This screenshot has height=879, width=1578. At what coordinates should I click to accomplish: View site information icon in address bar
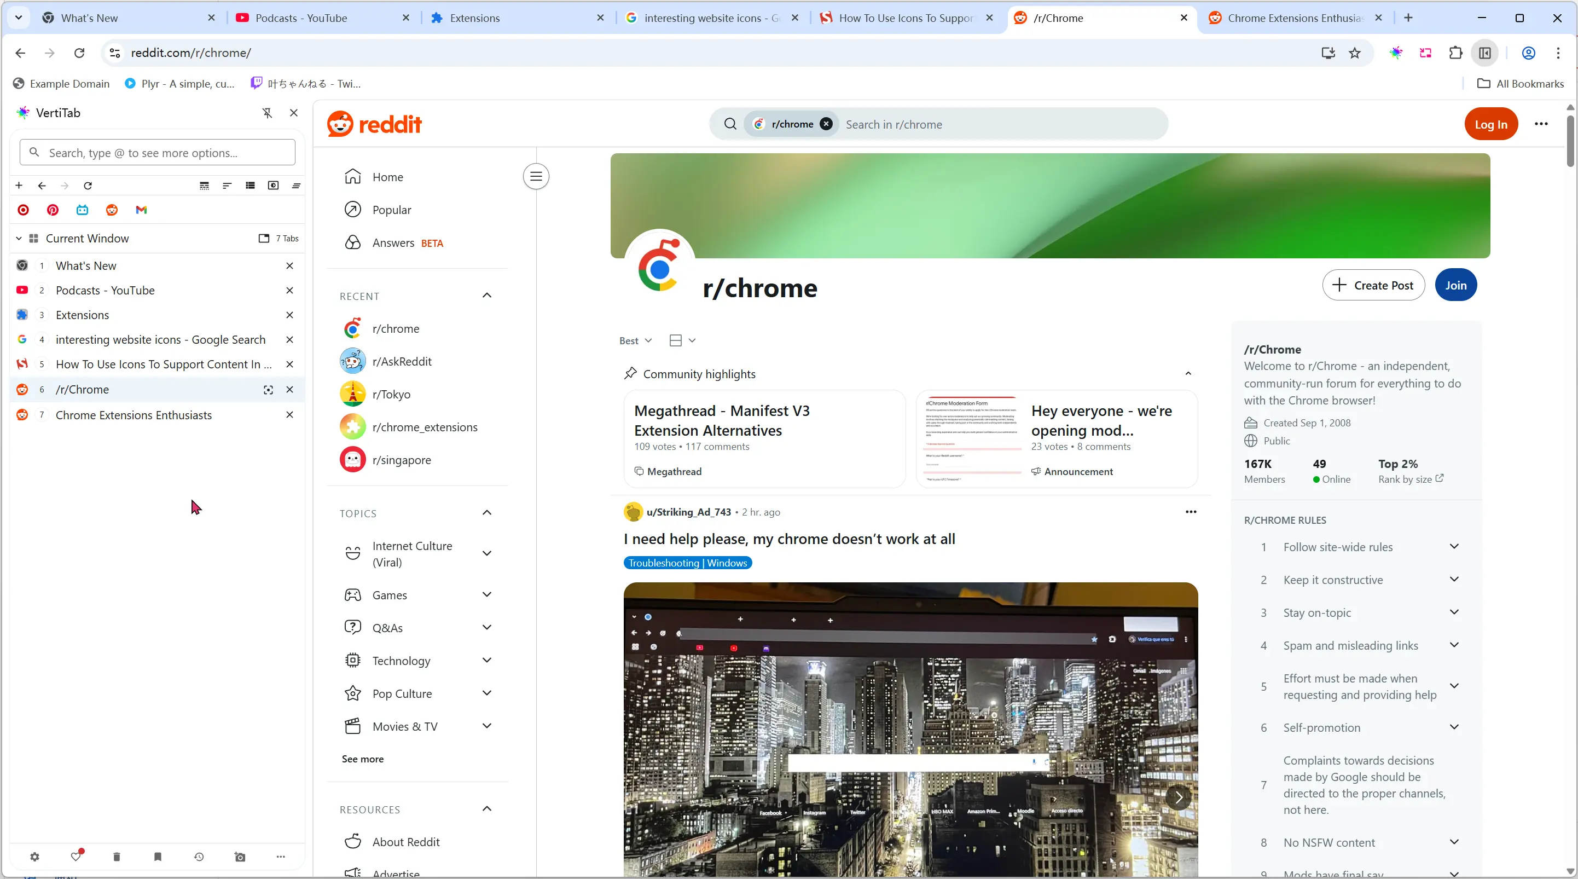point(114,53)
